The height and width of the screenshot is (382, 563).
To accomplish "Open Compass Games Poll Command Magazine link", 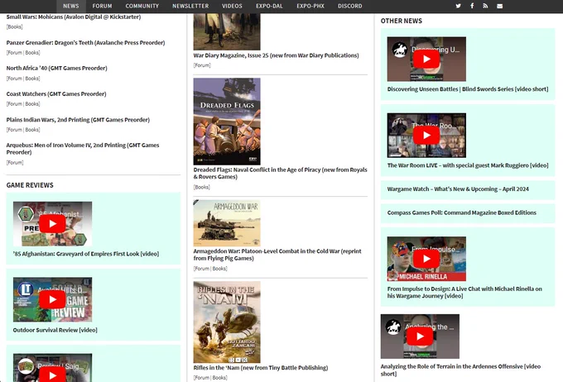I will 462,212.
